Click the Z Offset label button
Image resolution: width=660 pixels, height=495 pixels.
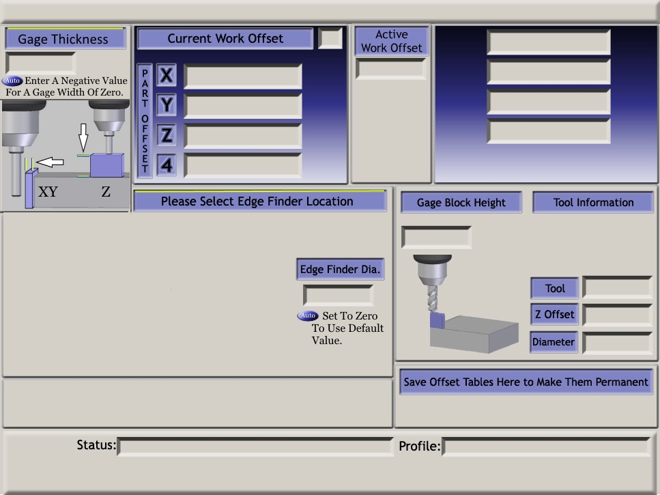click(x=555, y=315)
